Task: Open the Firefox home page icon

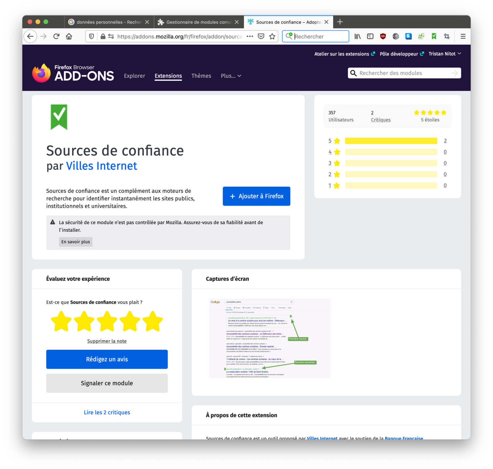Action: (x=69, y=36)
